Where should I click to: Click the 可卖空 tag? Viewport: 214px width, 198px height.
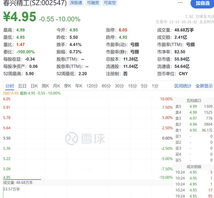[110, 3]
